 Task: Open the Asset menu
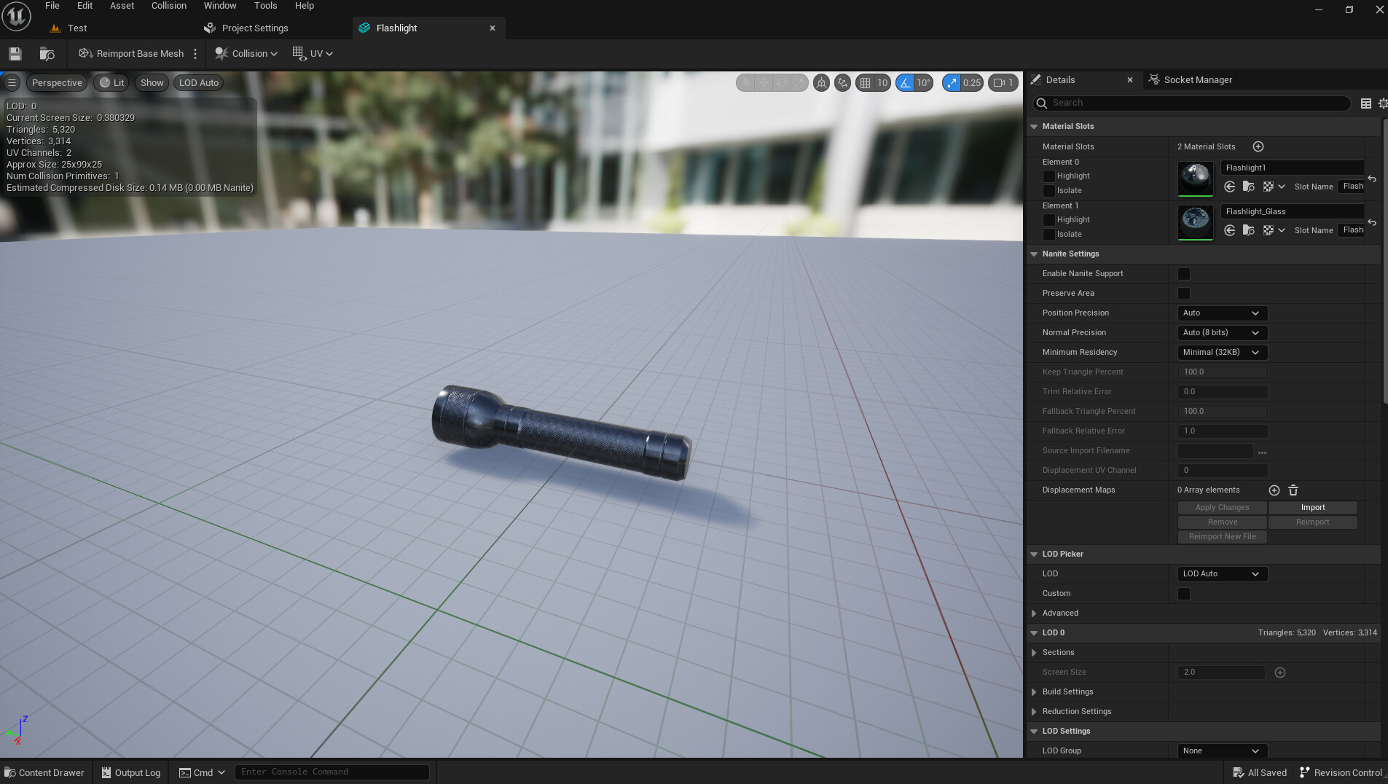click(x=122, y=6)
